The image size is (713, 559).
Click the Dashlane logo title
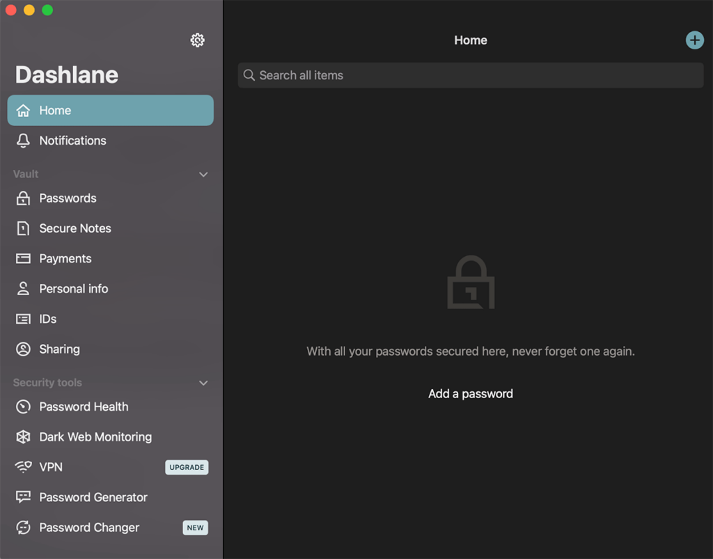[67, 74]
